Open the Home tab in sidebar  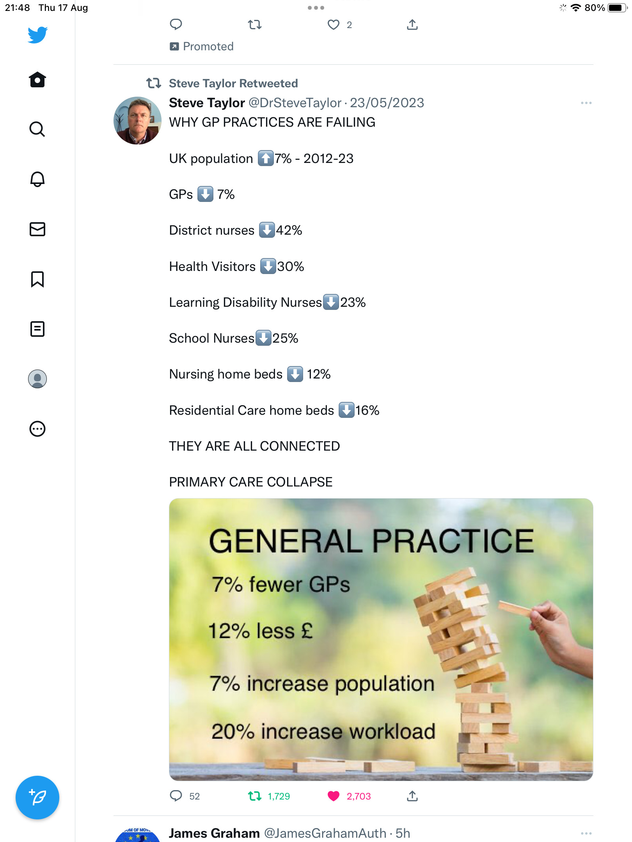(x=37, y=80)
